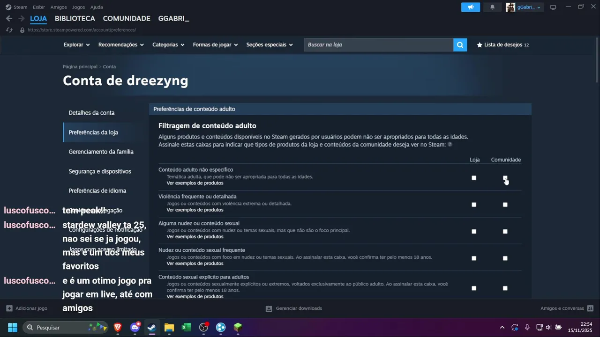Check Comunidade box for Conteúdo adulto não específico
This screenshot has width=600, height=337.
tap(505, 178)
